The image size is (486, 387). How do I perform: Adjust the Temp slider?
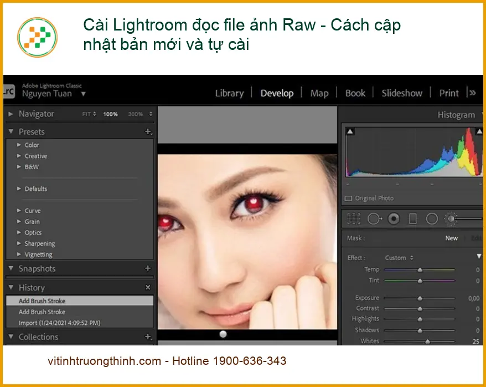pos(420,269)
